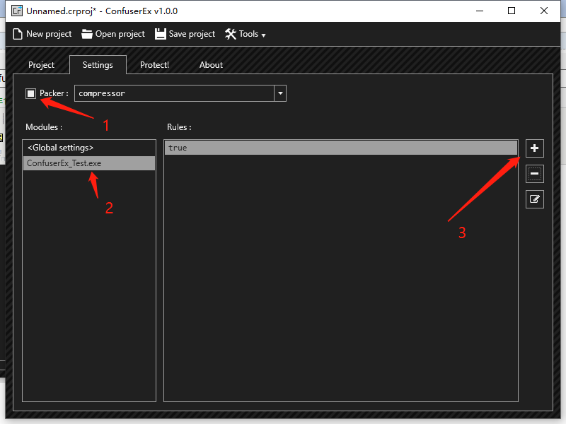Click the Save project floppy disk icon
The image size is (566, 424).
point(161,34)
